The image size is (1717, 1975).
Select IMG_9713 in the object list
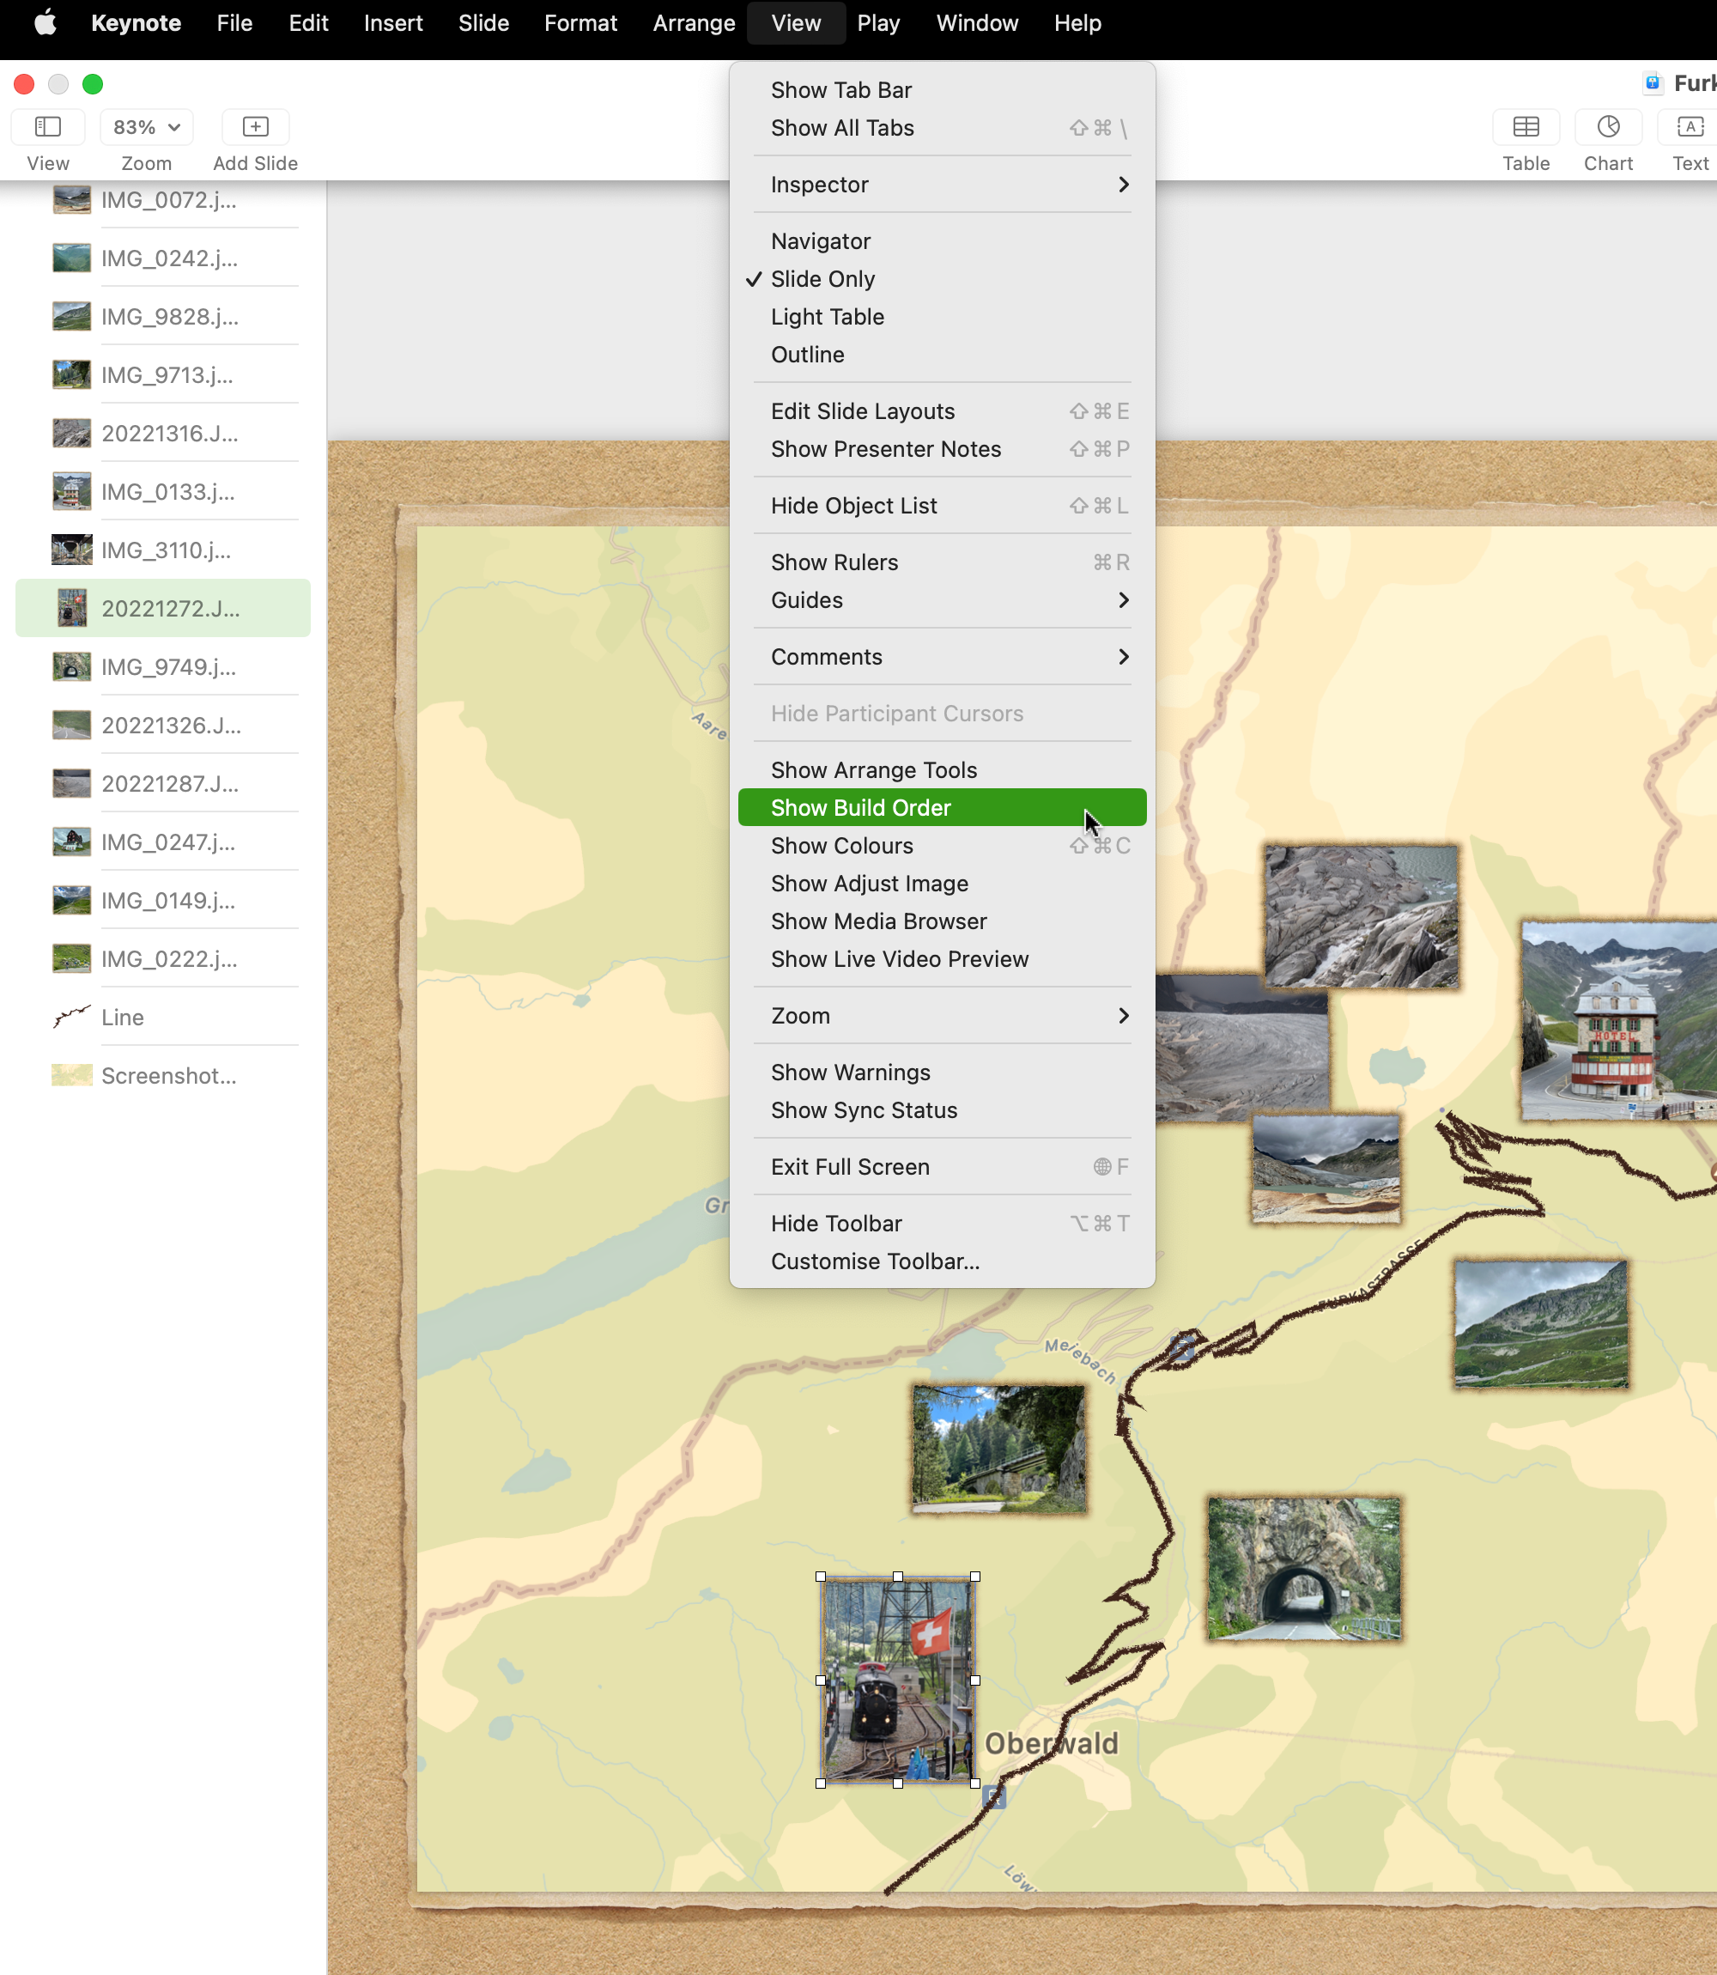point(163,374)
